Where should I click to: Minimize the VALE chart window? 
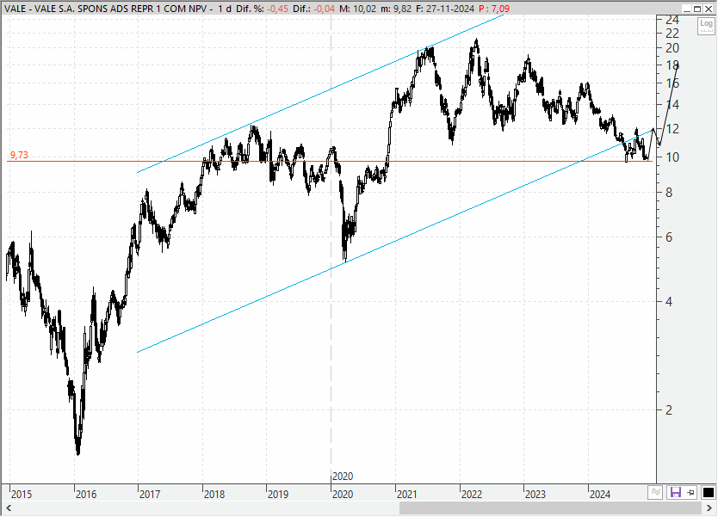686,9
